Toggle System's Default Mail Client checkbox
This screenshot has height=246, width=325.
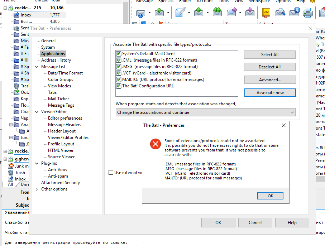click(119, 54)
